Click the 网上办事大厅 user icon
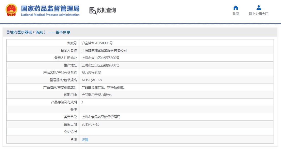The width and height of the screenshot is (281, 152). (259, 8)
